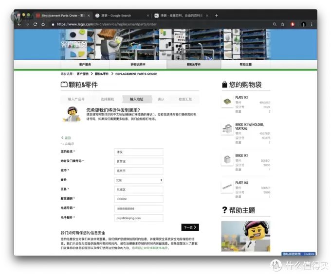Open the user profile avatar icon
The width and height of the screenshot is (331, 274).
[x=304, y=24]
